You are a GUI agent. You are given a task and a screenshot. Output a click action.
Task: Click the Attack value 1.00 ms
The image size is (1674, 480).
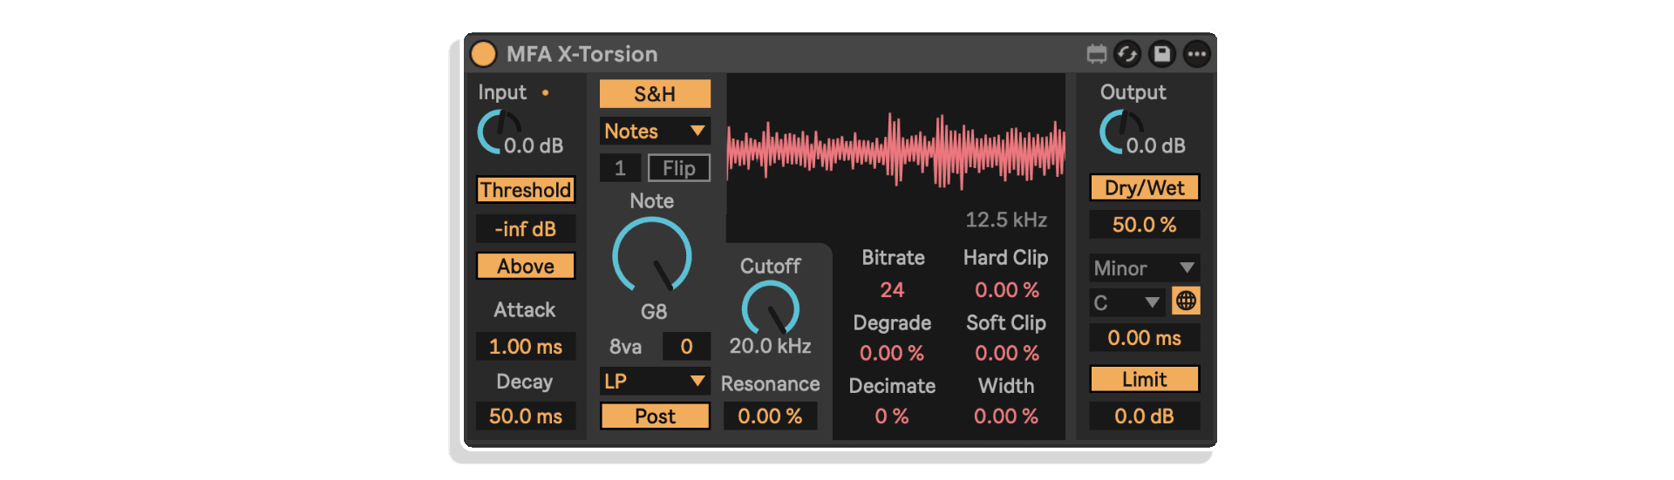526,347
